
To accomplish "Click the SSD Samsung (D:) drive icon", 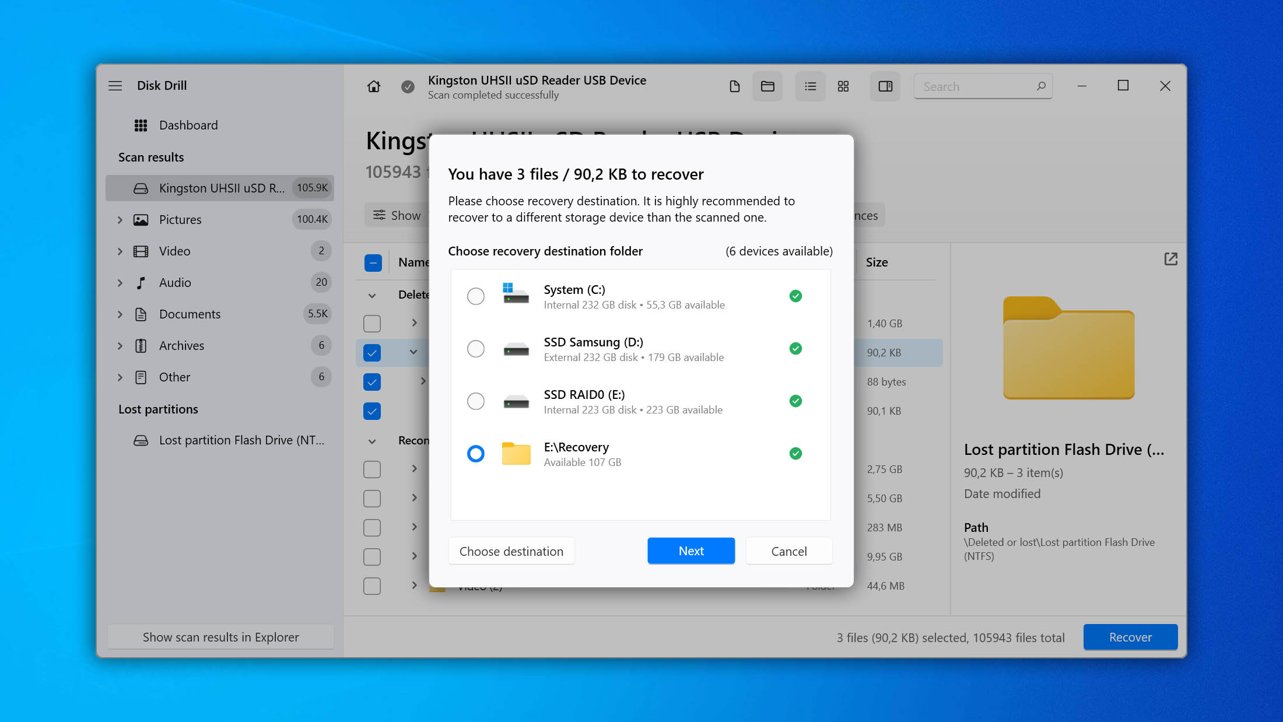I will coord(516,349).
